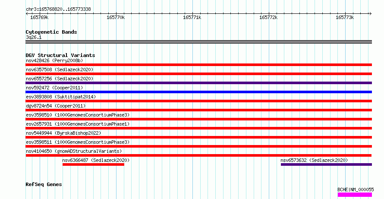
Task: Open the short variant nsv6366487 (Sedlazeck2020)
Action: tap(96, 160)
